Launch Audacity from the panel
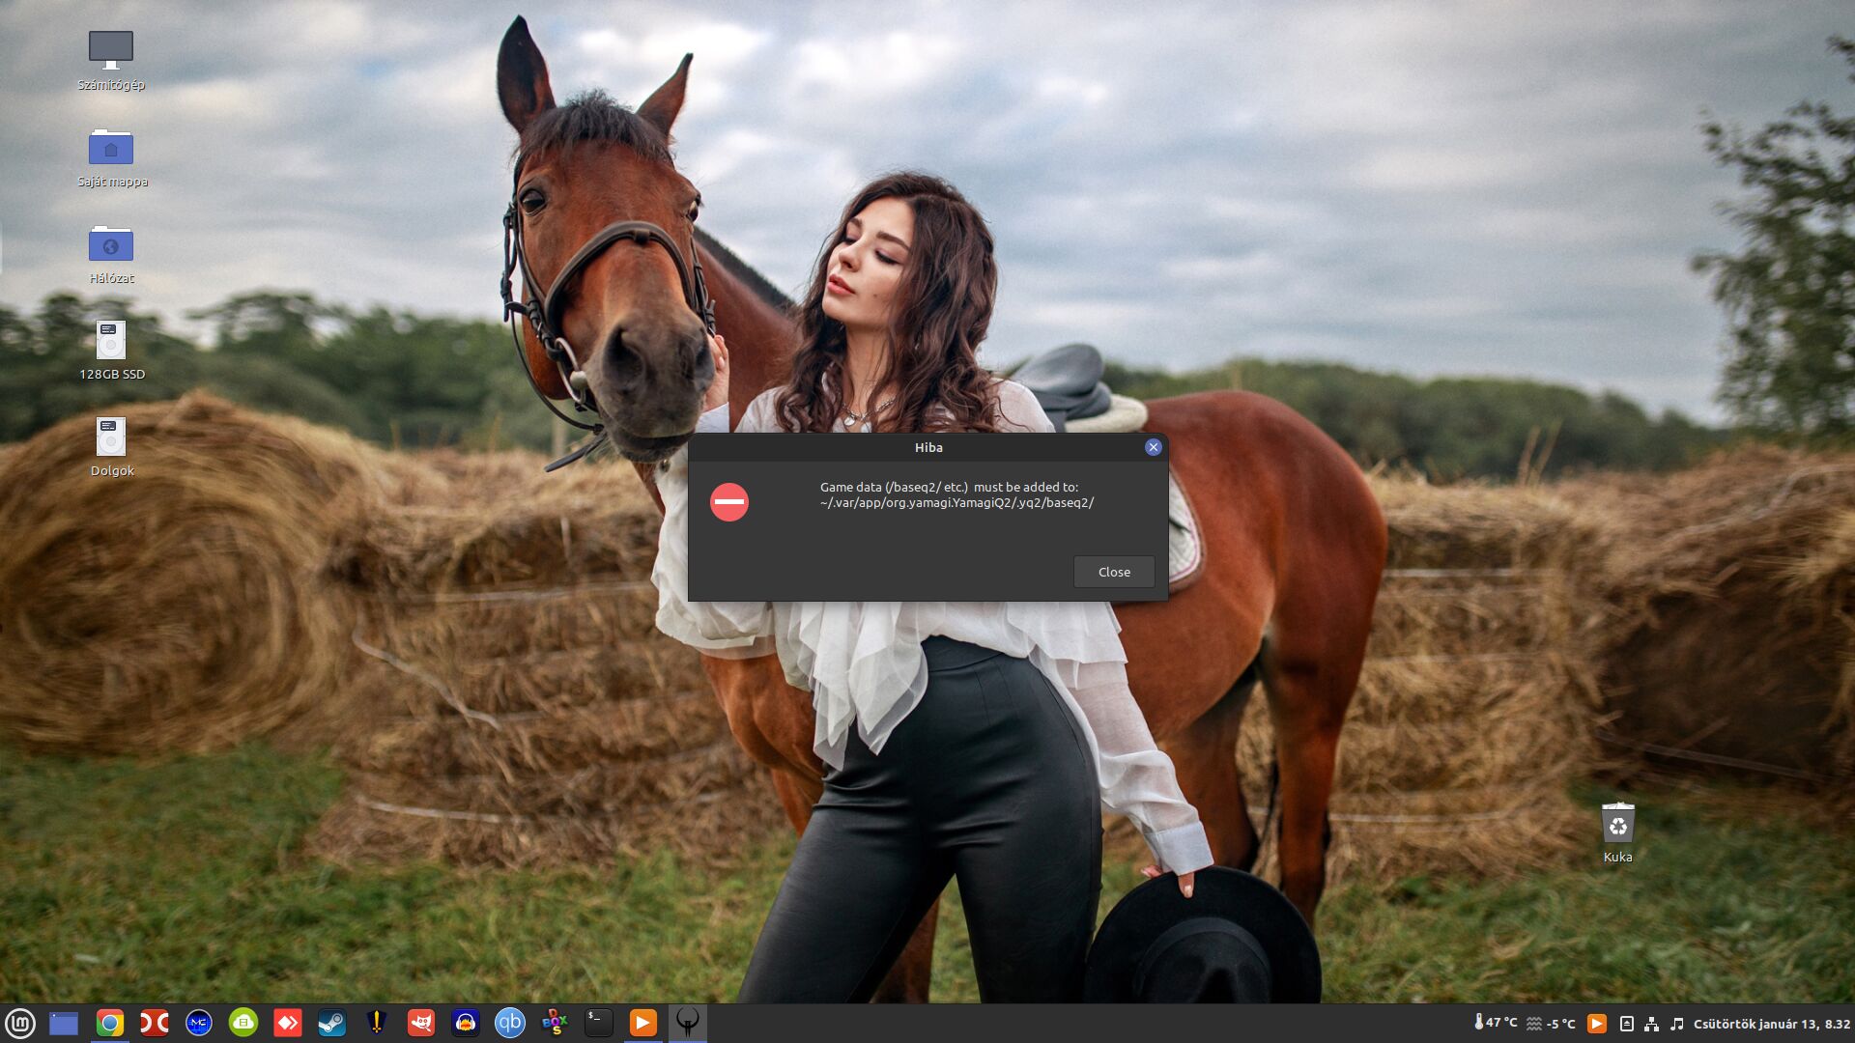Image resolution: width=1855 pixels, height=1043 pixels. tap(466, 1023)
